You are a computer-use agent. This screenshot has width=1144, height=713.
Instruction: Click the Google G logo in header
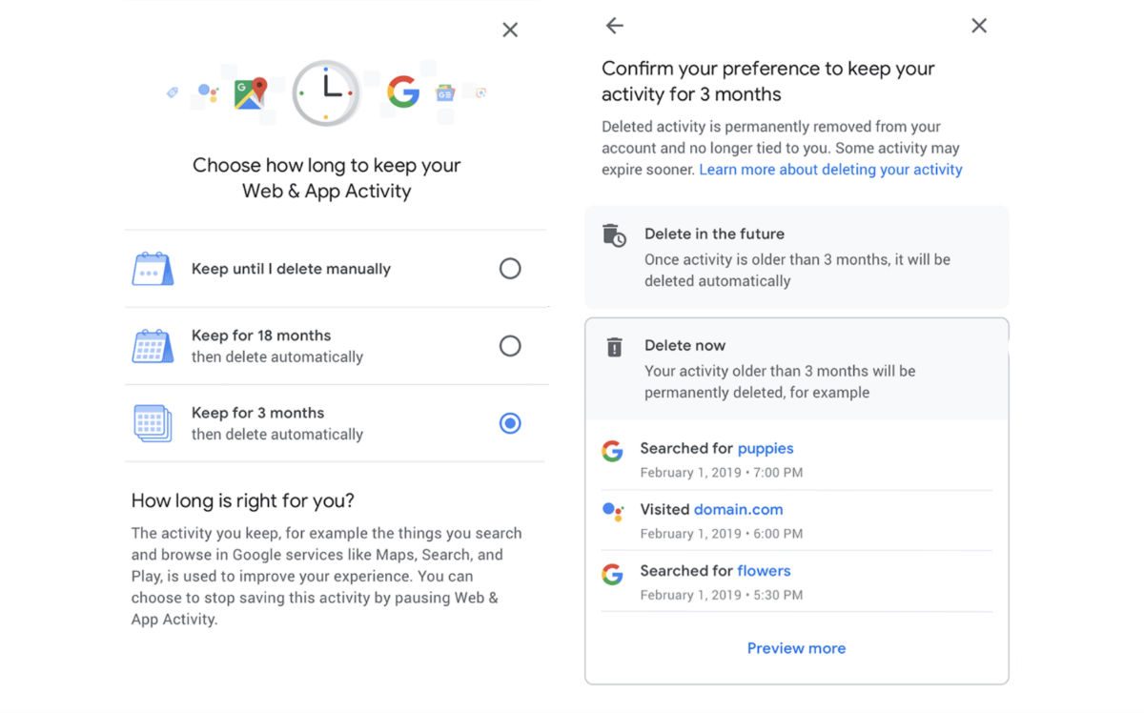point(403,92)
